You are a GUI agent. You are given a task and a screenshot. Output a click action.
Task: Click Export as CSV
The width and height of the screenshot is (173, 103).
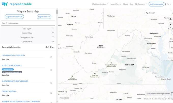point(44,16)
